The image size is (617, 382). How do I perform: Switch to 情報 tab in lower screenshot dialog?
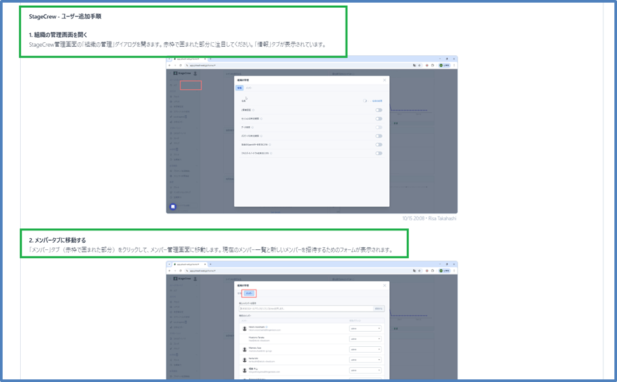[240, 293]
